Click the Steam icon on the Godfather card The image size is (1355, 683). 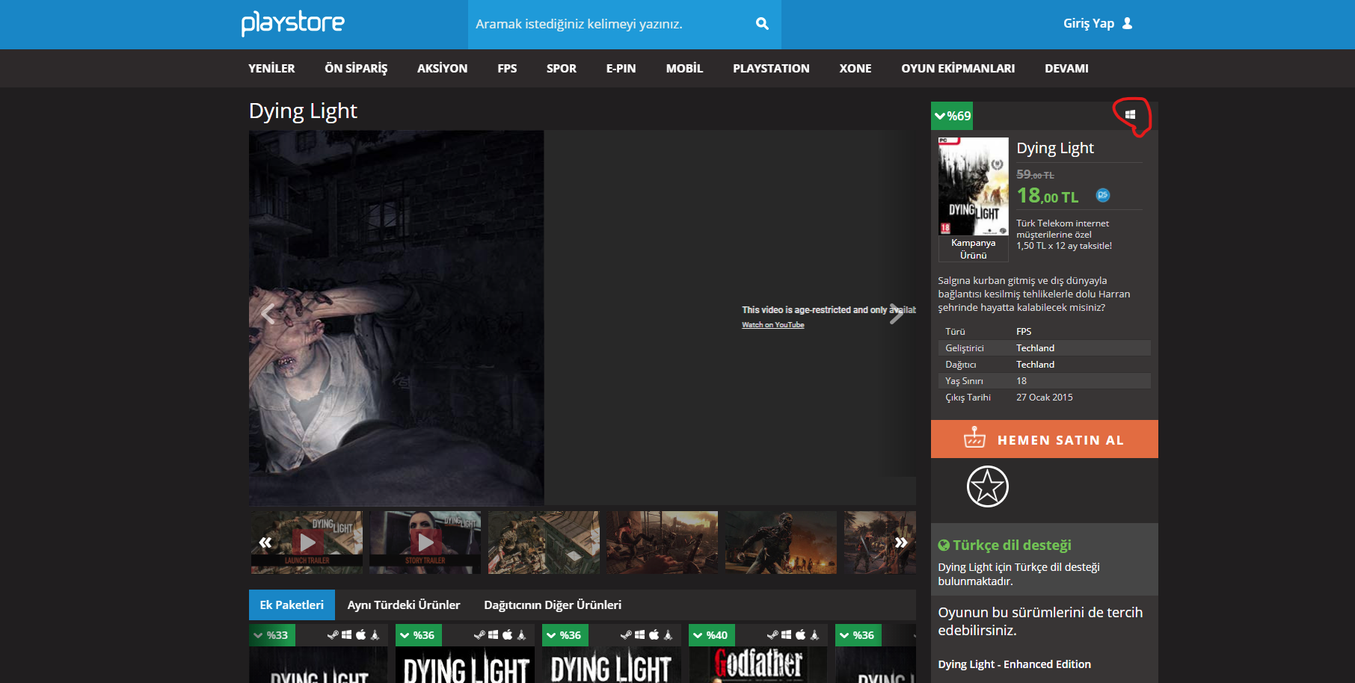point(772,635)
